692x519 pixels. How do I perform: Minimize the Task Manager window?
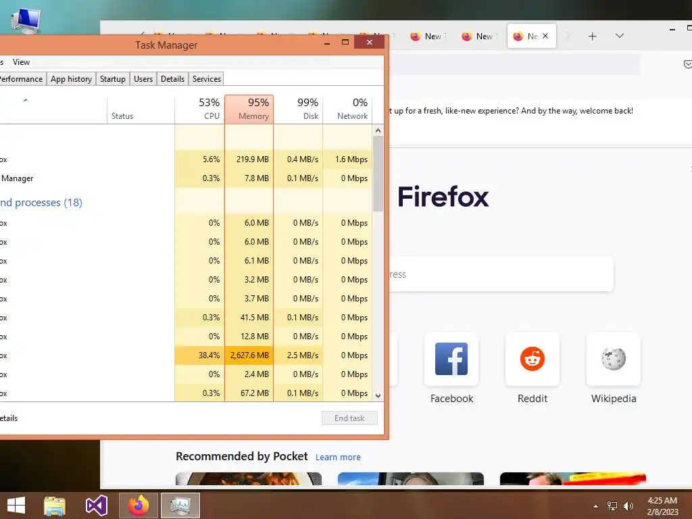coord(327,43)
